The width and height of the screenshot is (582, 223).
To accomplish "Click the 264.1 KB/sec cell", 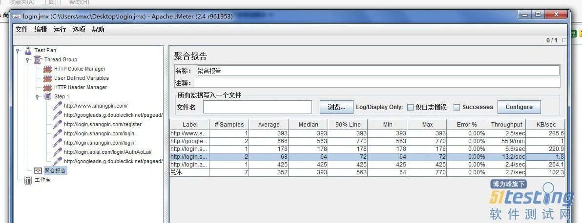I will click(x=546, y=165).
